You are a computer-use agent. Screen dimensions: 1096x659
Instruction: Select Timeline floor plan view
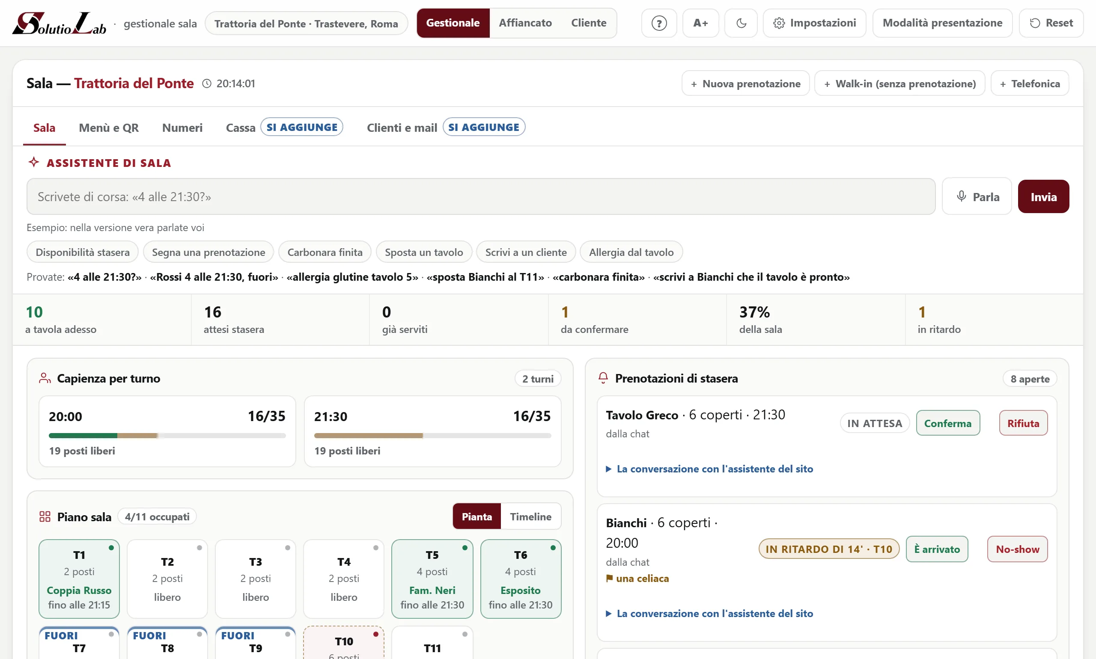(530, 517)
